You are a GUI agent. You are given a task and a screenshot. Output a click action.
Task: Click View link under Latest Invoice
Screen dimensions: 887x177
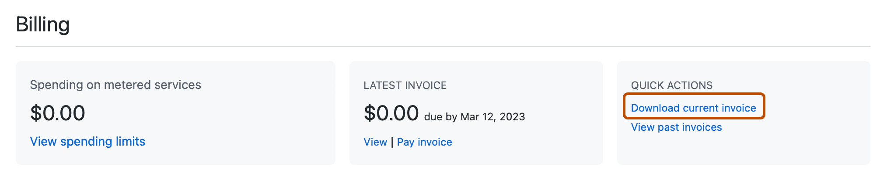(x=375, y=142)
